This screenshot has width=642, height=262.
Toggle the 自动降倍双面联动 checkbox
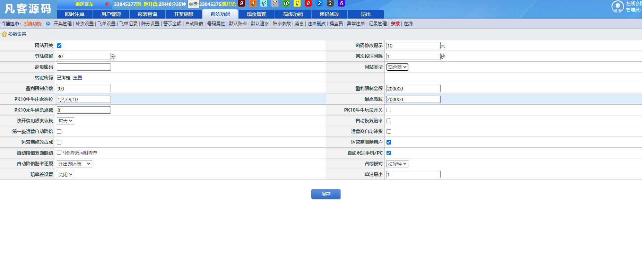[x=59, y=152]
